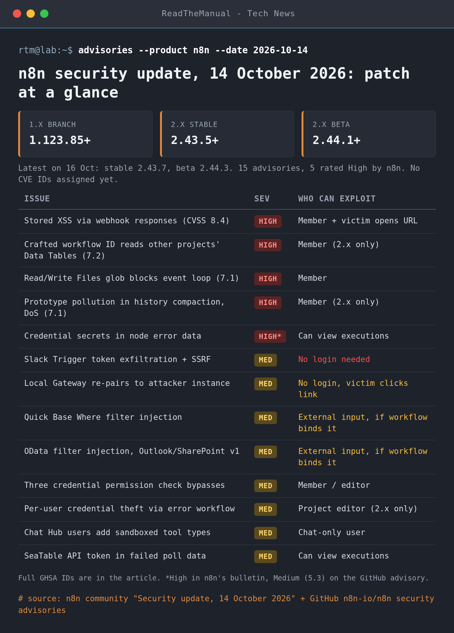Select the 2.x Stable 2.43.5+ card
The width and height of the screenshot is (454, 633).
tap(227, 134)
